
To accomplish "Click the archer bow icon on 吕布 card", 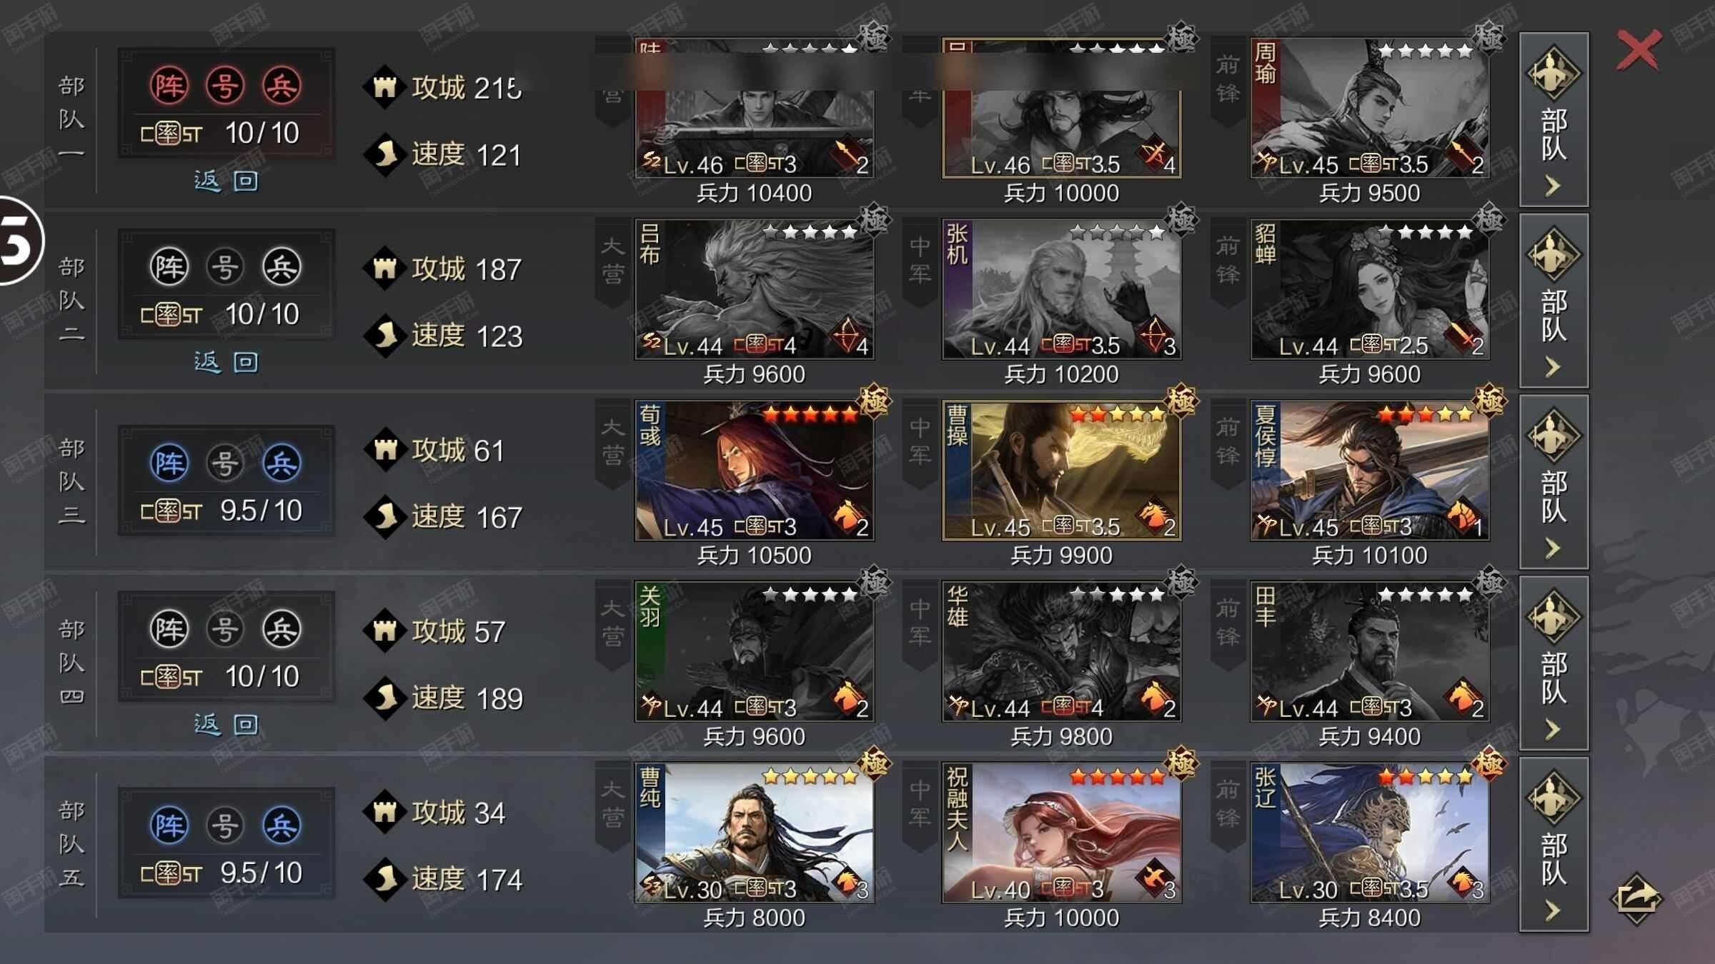I will pyautogui.click(x=847, y=333).
